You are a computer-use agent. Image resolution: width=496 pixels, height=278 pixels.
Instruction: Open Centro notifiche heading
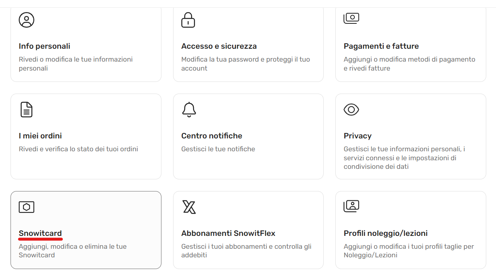point(212,136)
